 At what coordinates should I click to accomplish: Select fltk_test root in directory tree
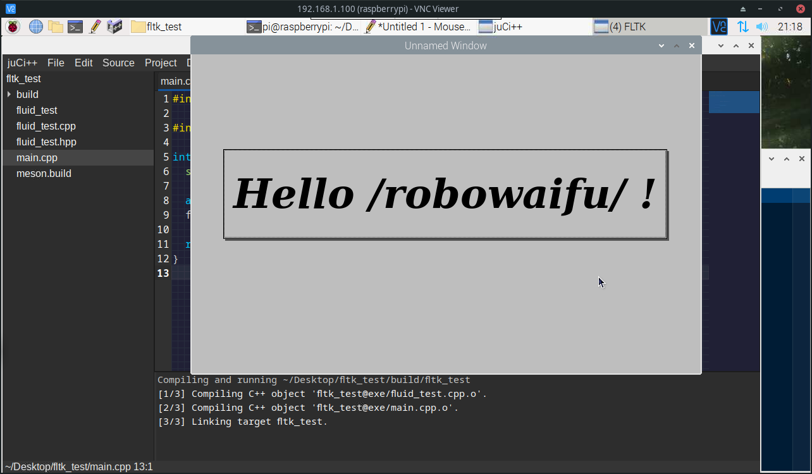[23, 78]
